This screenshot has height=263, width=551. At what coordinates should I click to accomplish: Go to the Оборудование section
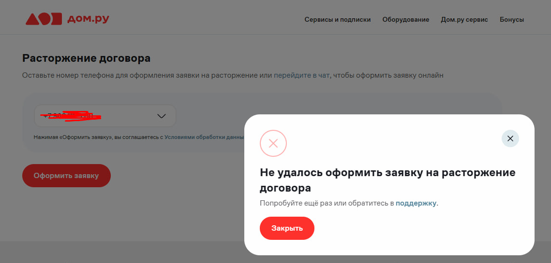tap(405, 20)
